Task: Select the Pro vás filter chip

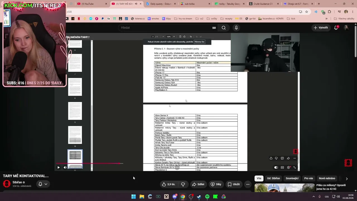Action: click(x=308, y=178)
